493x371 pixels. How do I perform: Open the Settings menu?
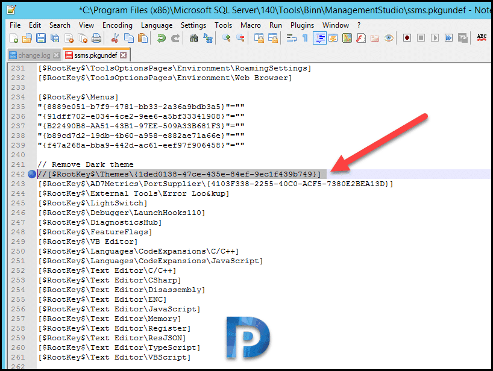[x=193, y=25]
